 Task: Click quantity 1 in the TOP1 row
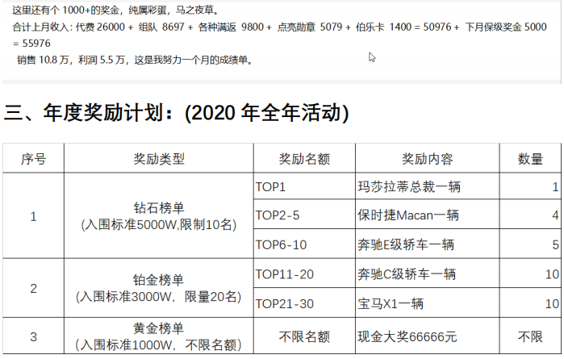coord(530,186)
